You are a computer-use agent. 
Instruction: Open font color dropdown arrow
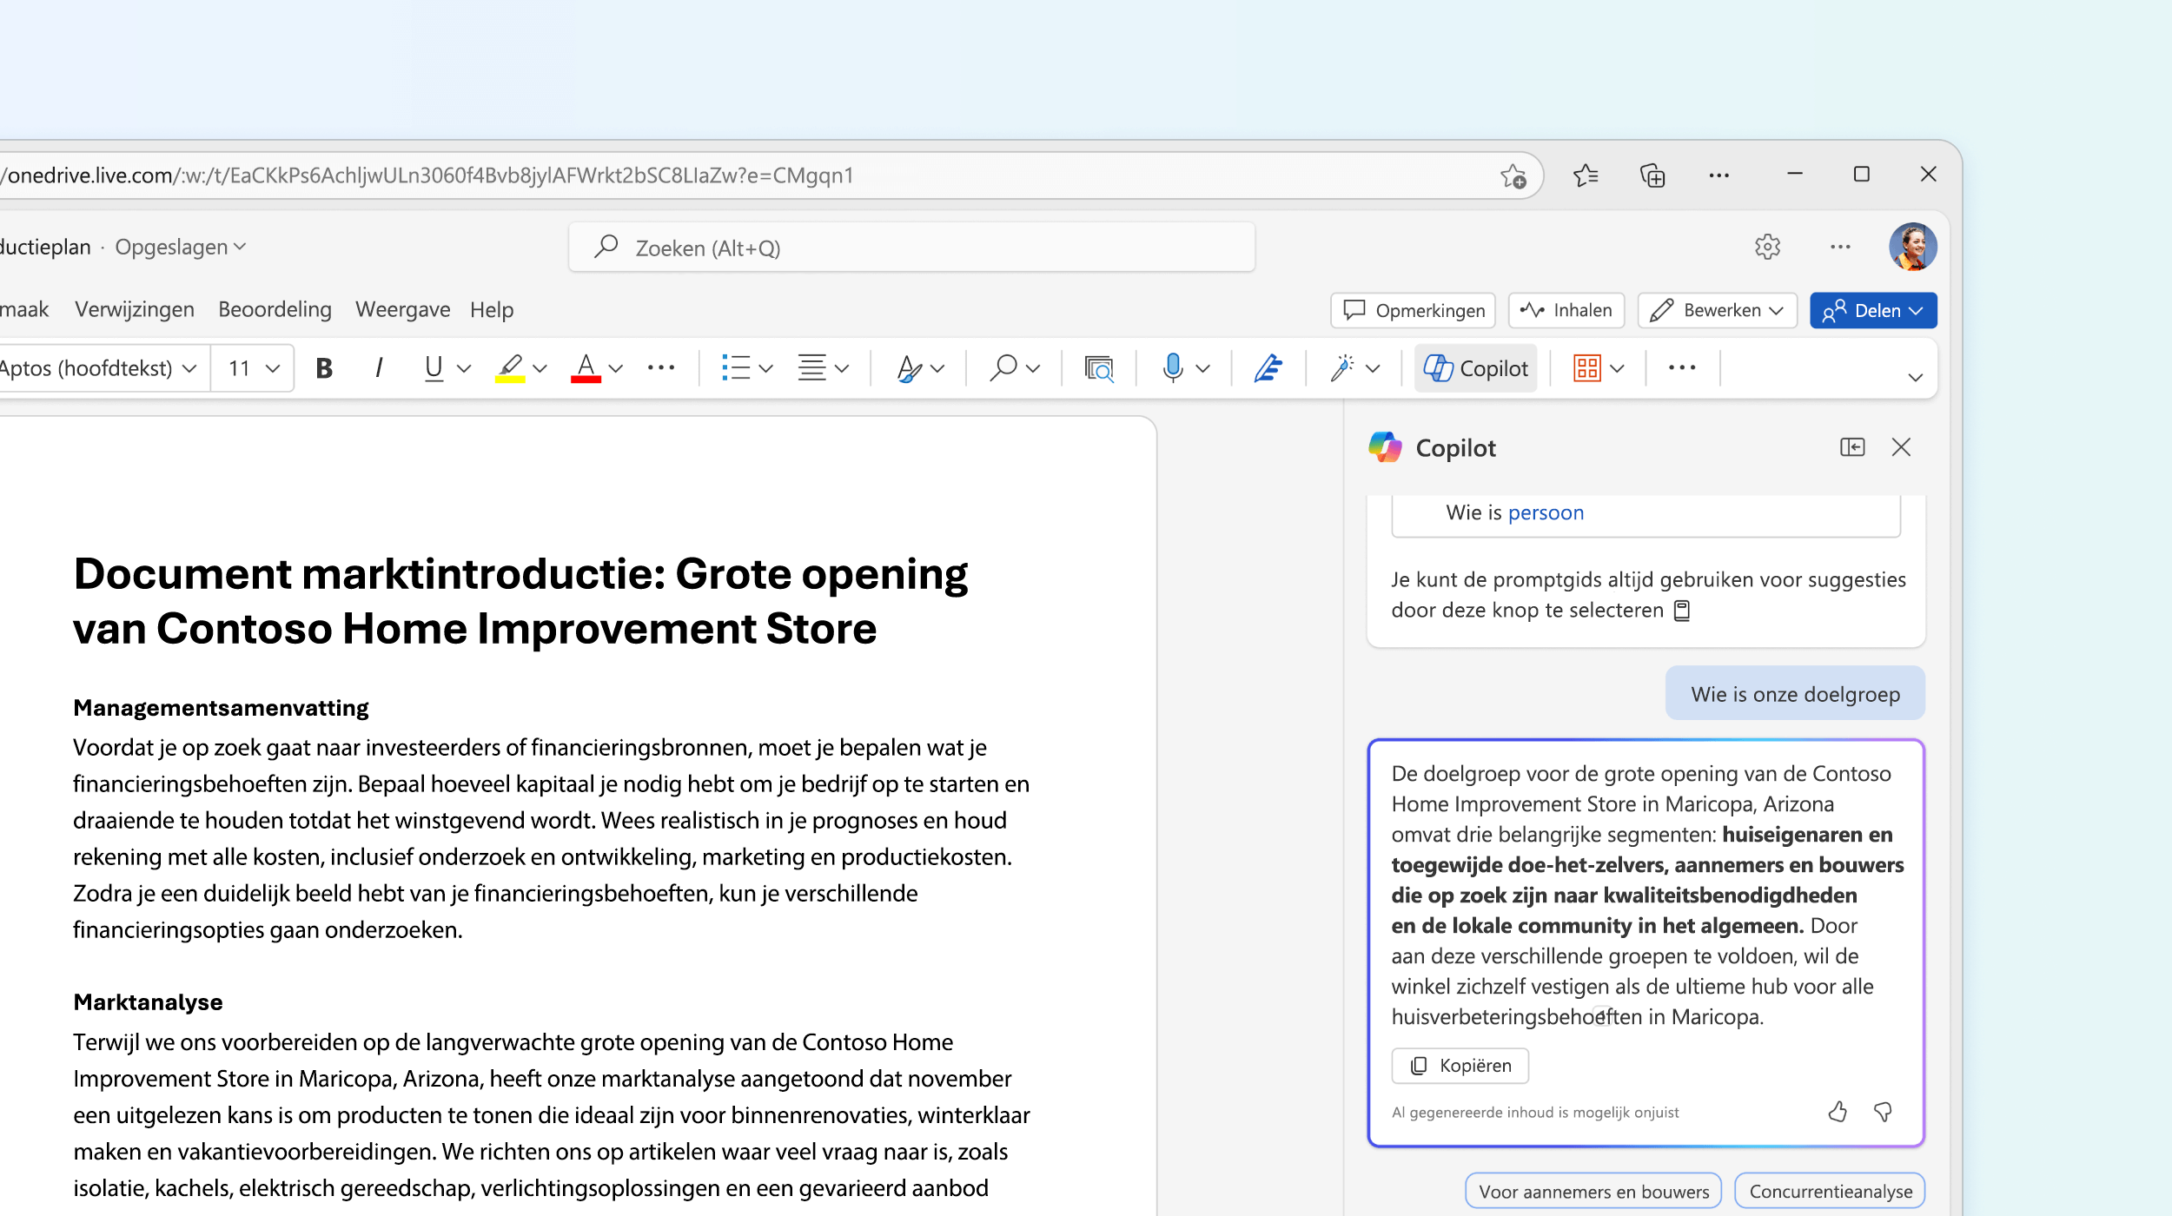616,368
